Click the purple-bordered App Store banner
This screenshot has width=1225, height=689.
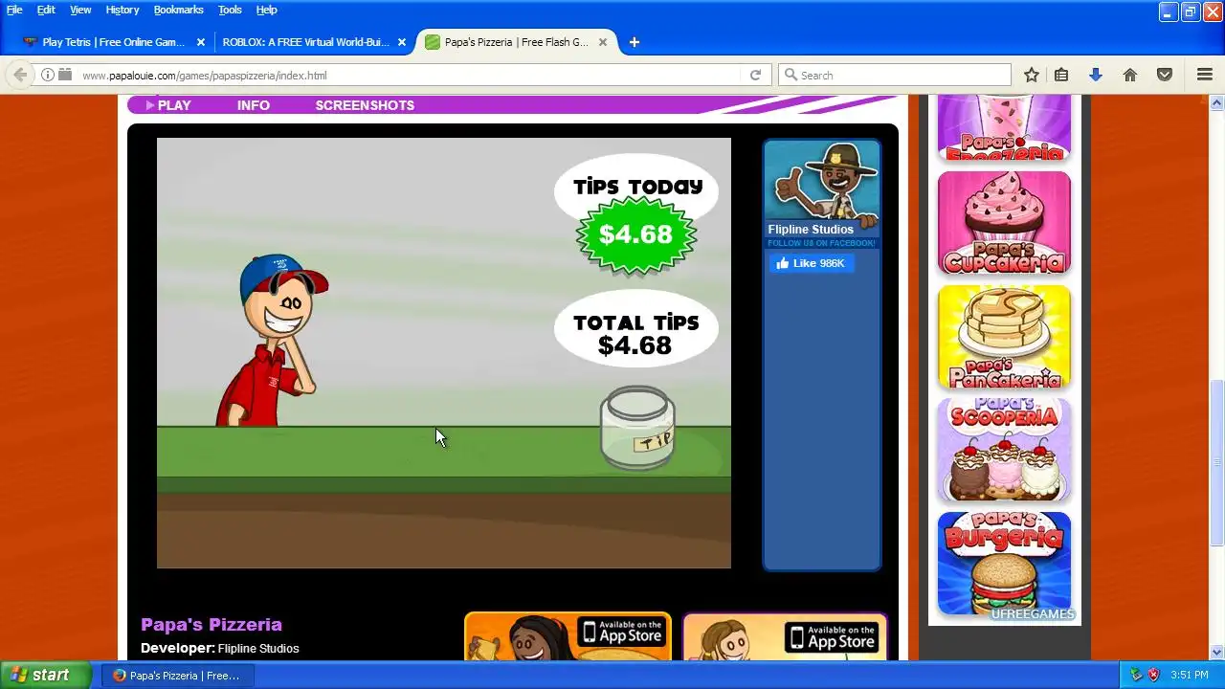(x=785, y=636)
